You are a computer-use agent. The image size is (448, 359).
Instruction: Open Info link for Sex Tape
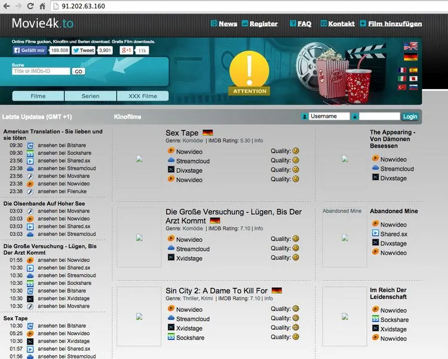[x=259, y=141]
